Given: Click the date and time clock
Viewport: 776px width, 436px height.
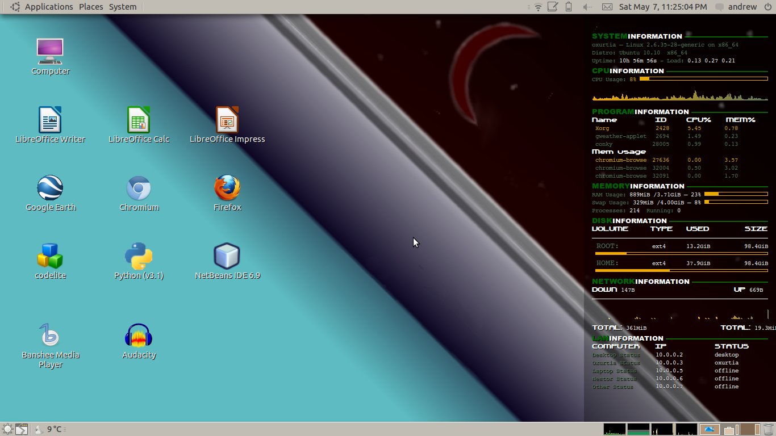Looking at the screenshot, I should point(663,7).
